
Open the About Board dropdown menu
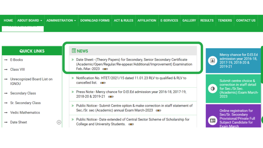30,20
